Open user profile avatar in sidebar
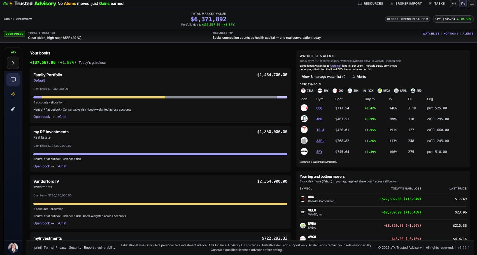 click(x=13, y=247)
